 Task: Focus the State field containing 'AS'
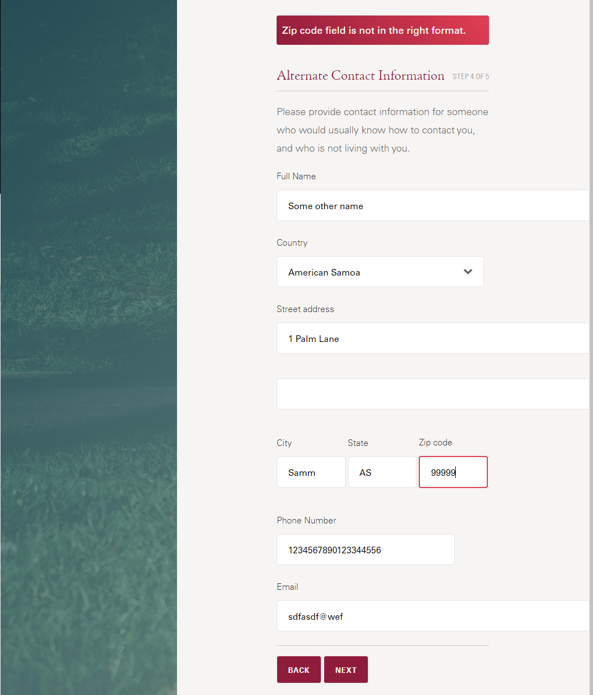(x=382, y=472)
